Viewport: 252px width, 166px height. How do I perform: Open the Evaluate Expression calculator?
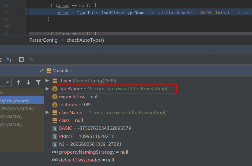21,59
